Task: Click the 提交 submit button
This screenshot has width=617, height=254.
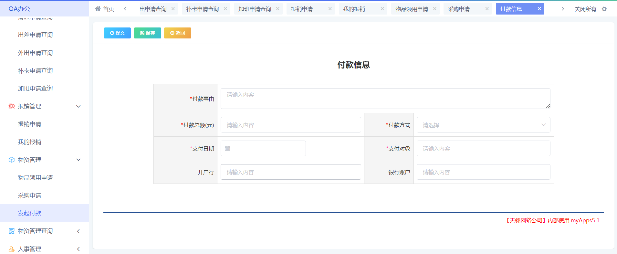Action: coord(117,33)
